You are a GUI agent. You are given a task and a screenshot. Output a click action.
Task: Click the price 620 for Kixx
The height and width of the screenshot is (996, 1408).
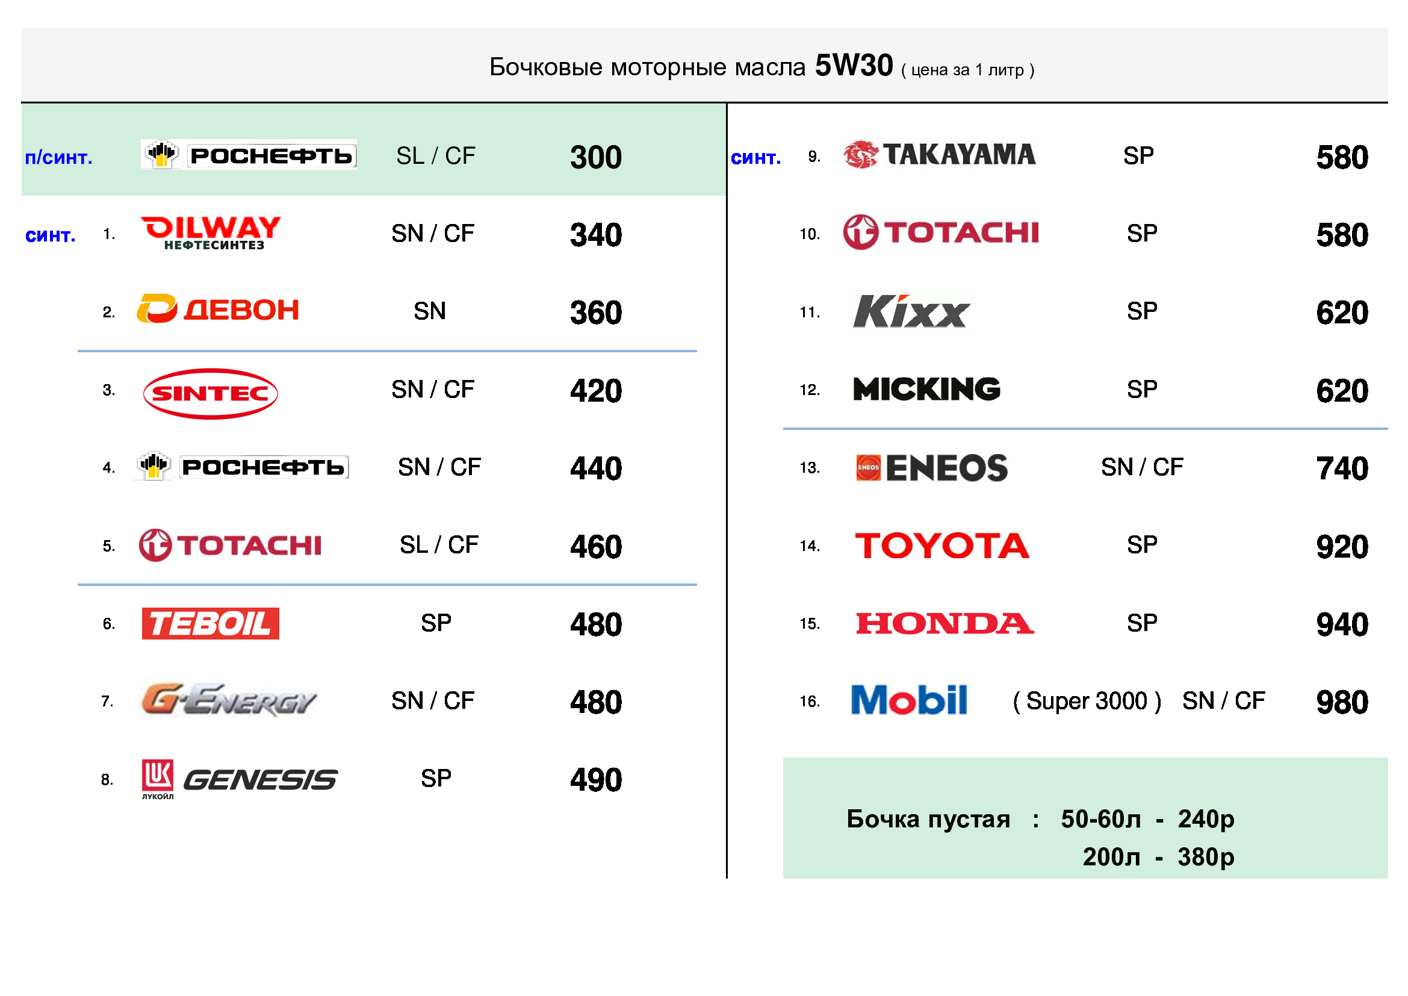coord(1342,313)
